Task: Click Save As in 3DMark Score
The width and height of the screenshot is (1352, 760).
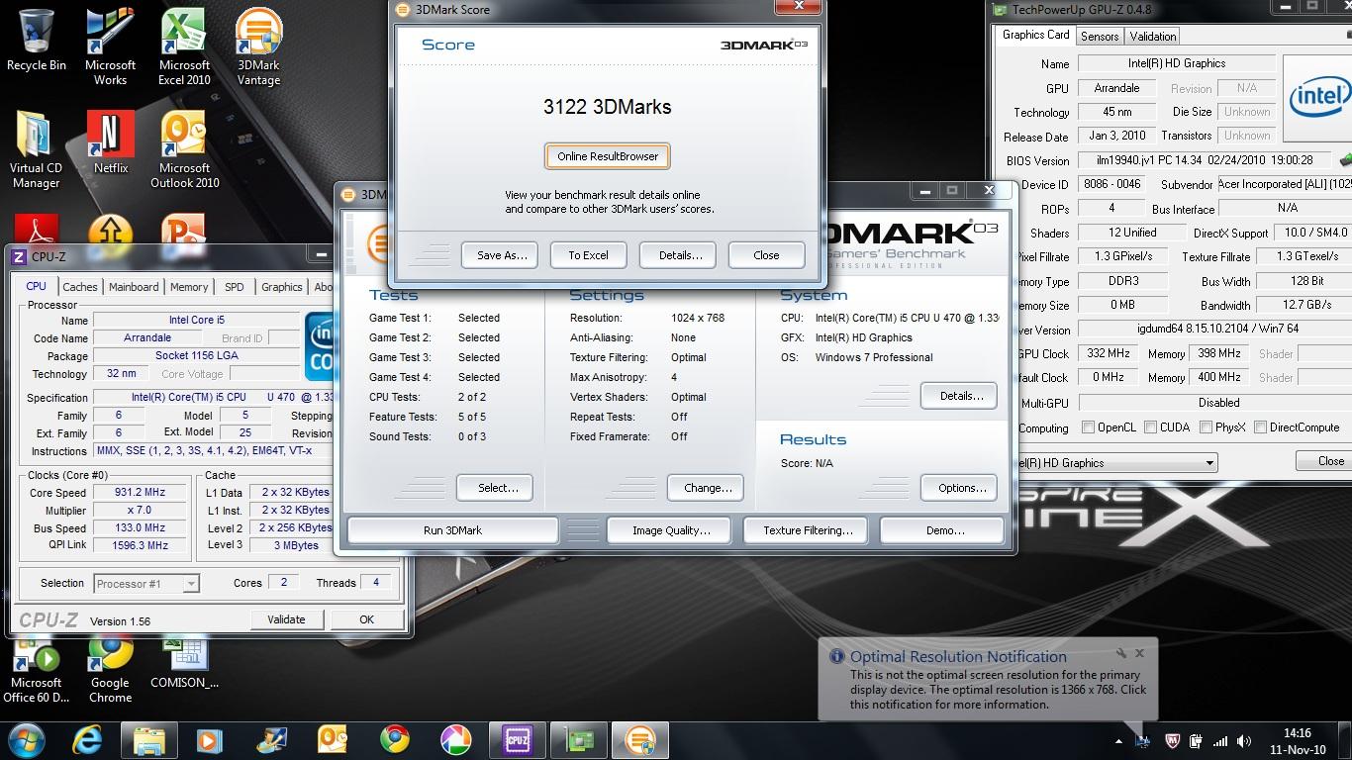Action: click(501, 255)
